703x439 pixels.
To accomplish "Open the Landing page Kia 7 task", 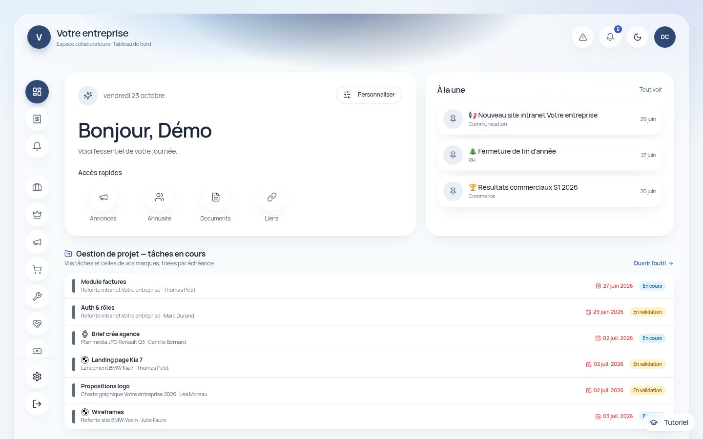I will pyautogui.click(x=369, y=364).
